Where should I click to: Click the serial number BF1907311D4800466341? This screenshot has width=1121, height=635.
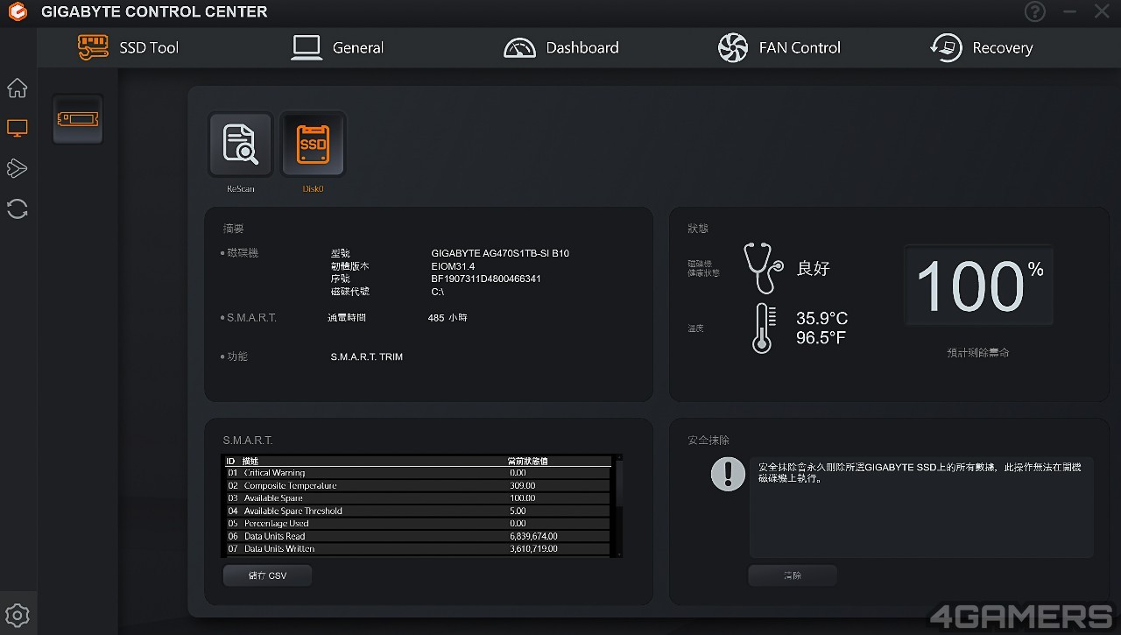486,279
